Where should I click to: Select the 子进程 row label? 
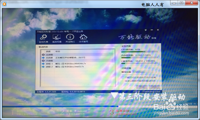click(49, 61)
